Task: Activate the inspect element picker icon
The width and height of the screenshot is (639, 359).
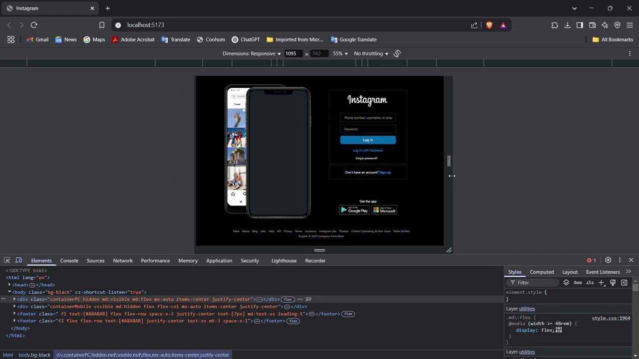Action: coord(7,260)
